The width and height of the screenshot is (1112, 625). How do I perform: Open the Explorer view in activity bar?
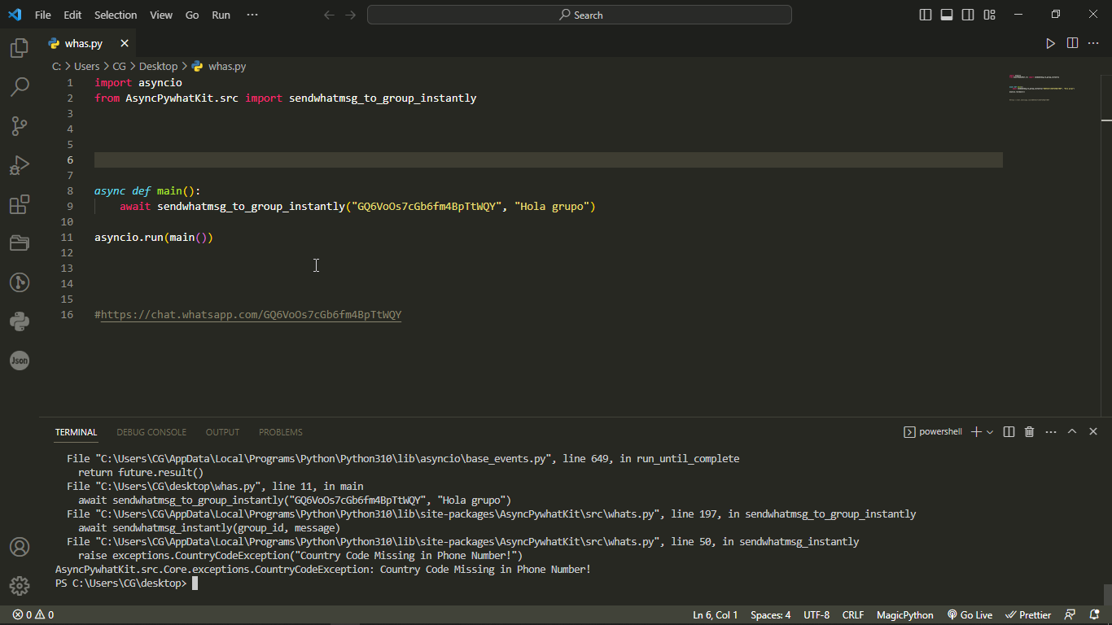pyautogui.click(x=20, y=48)
